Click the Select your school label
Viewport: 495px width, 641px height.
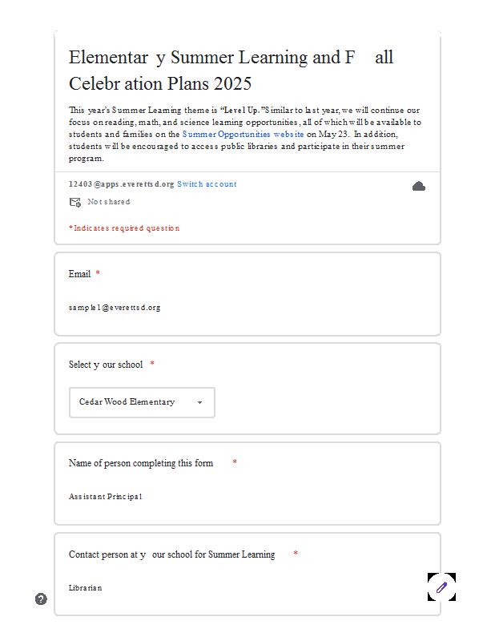[x=106, y=365]
